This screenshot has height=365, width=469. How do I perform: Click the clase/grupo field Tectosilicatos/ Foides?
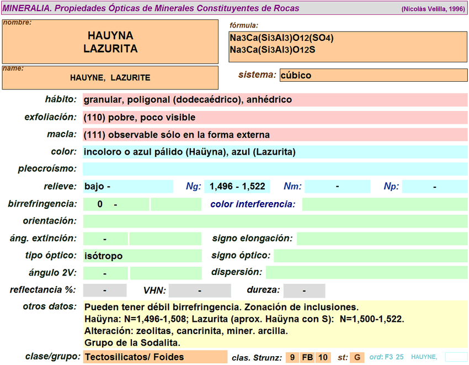[154, 357]
